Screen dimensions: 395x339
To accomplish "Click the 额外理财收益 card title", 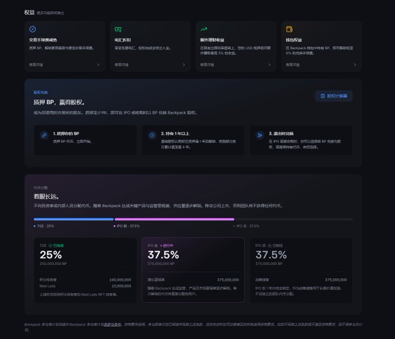I will click(x=212, y=40).
